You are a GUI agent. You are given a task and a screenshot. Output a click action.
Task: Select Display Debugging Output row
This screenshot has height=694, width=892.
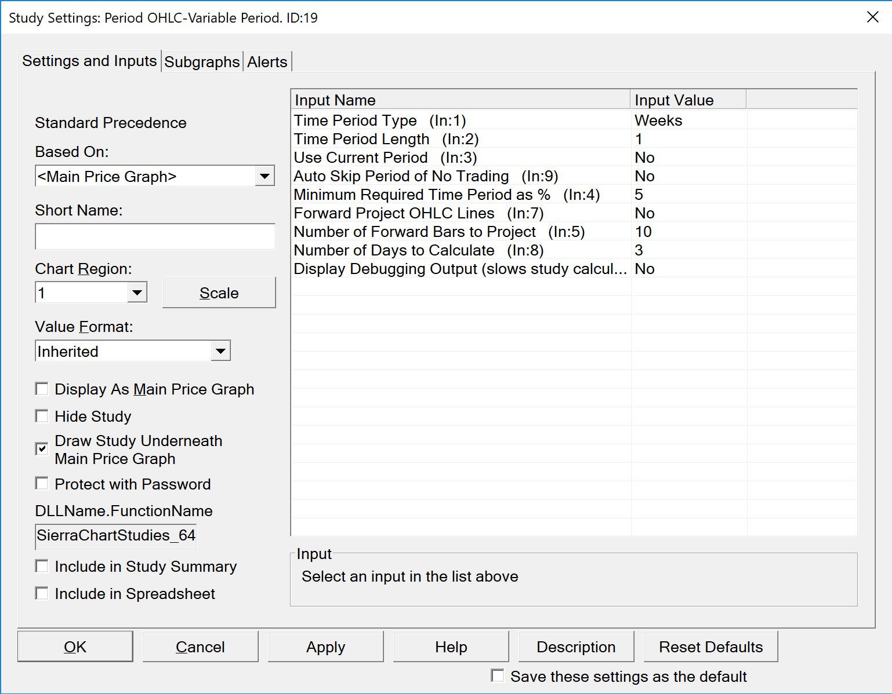click(574, 269)
